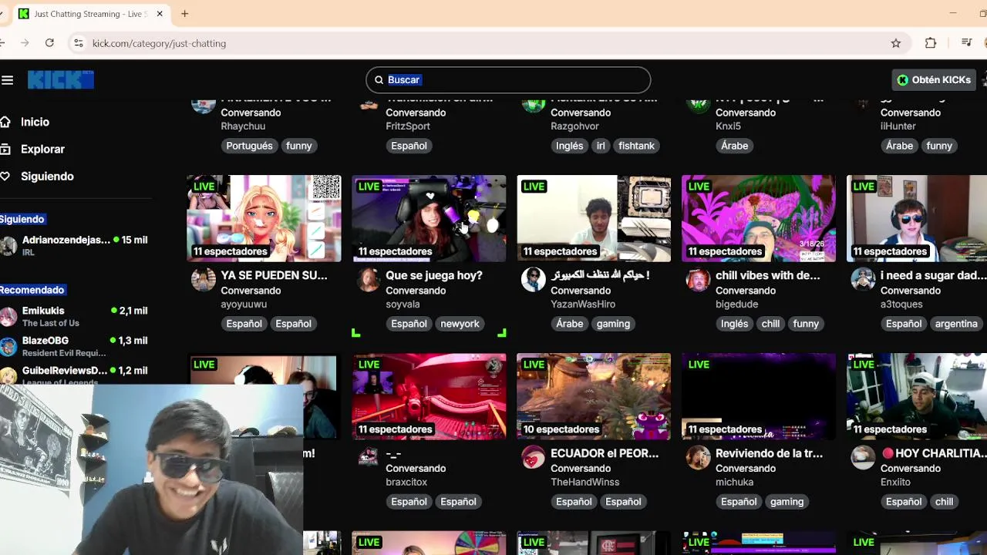The image size is (987, 555).
Task: Open stream title 'ECUADOR el PEOR...'
Action: tap(605, 453)
